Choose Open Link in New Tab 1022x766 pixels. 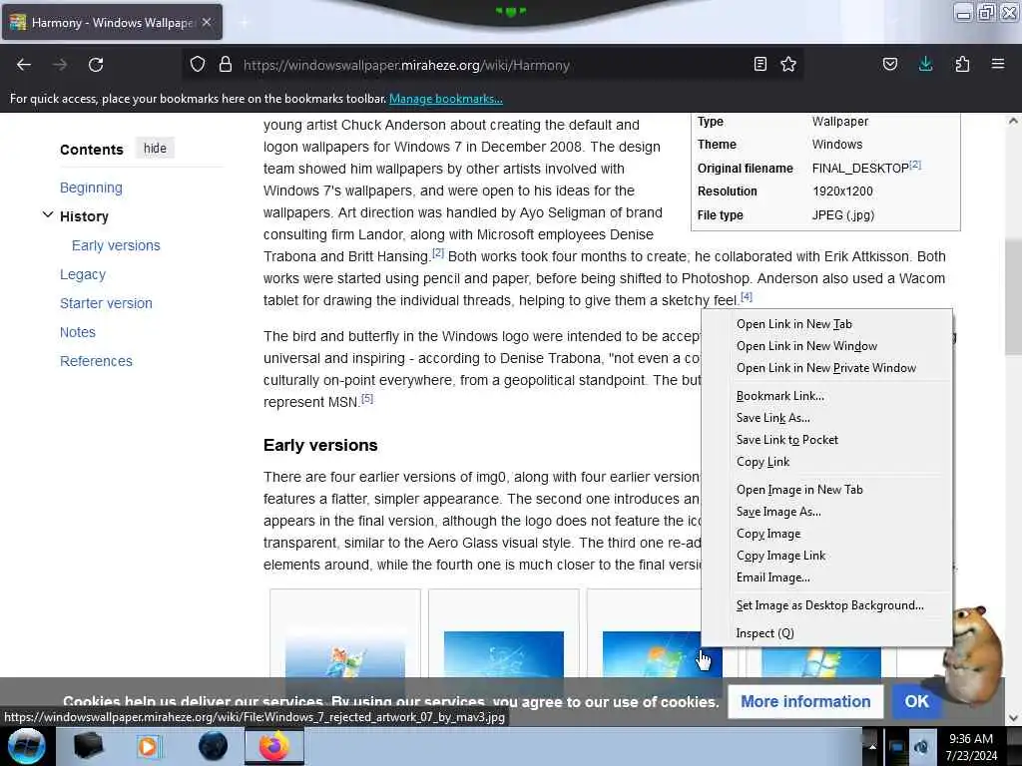click(826, 324)
